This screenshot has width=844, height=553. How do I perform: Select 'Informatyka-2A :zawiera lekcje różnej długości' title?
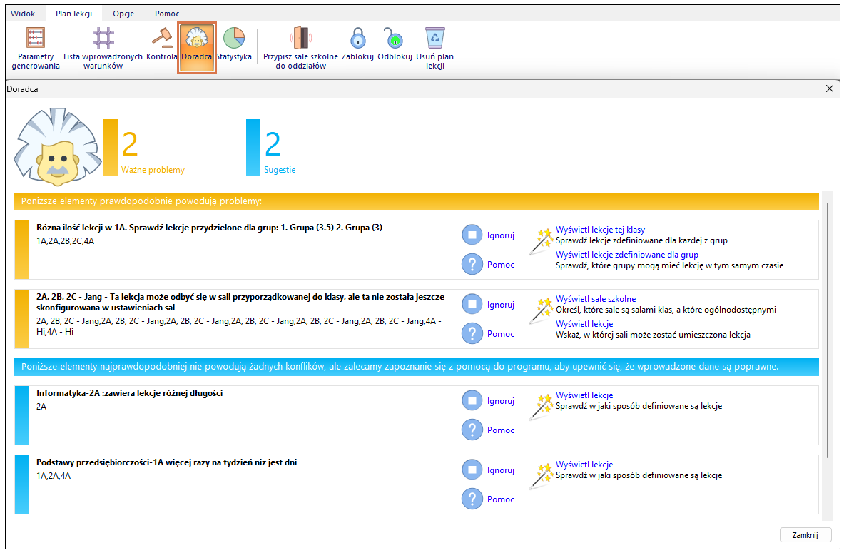click(130, 393)
